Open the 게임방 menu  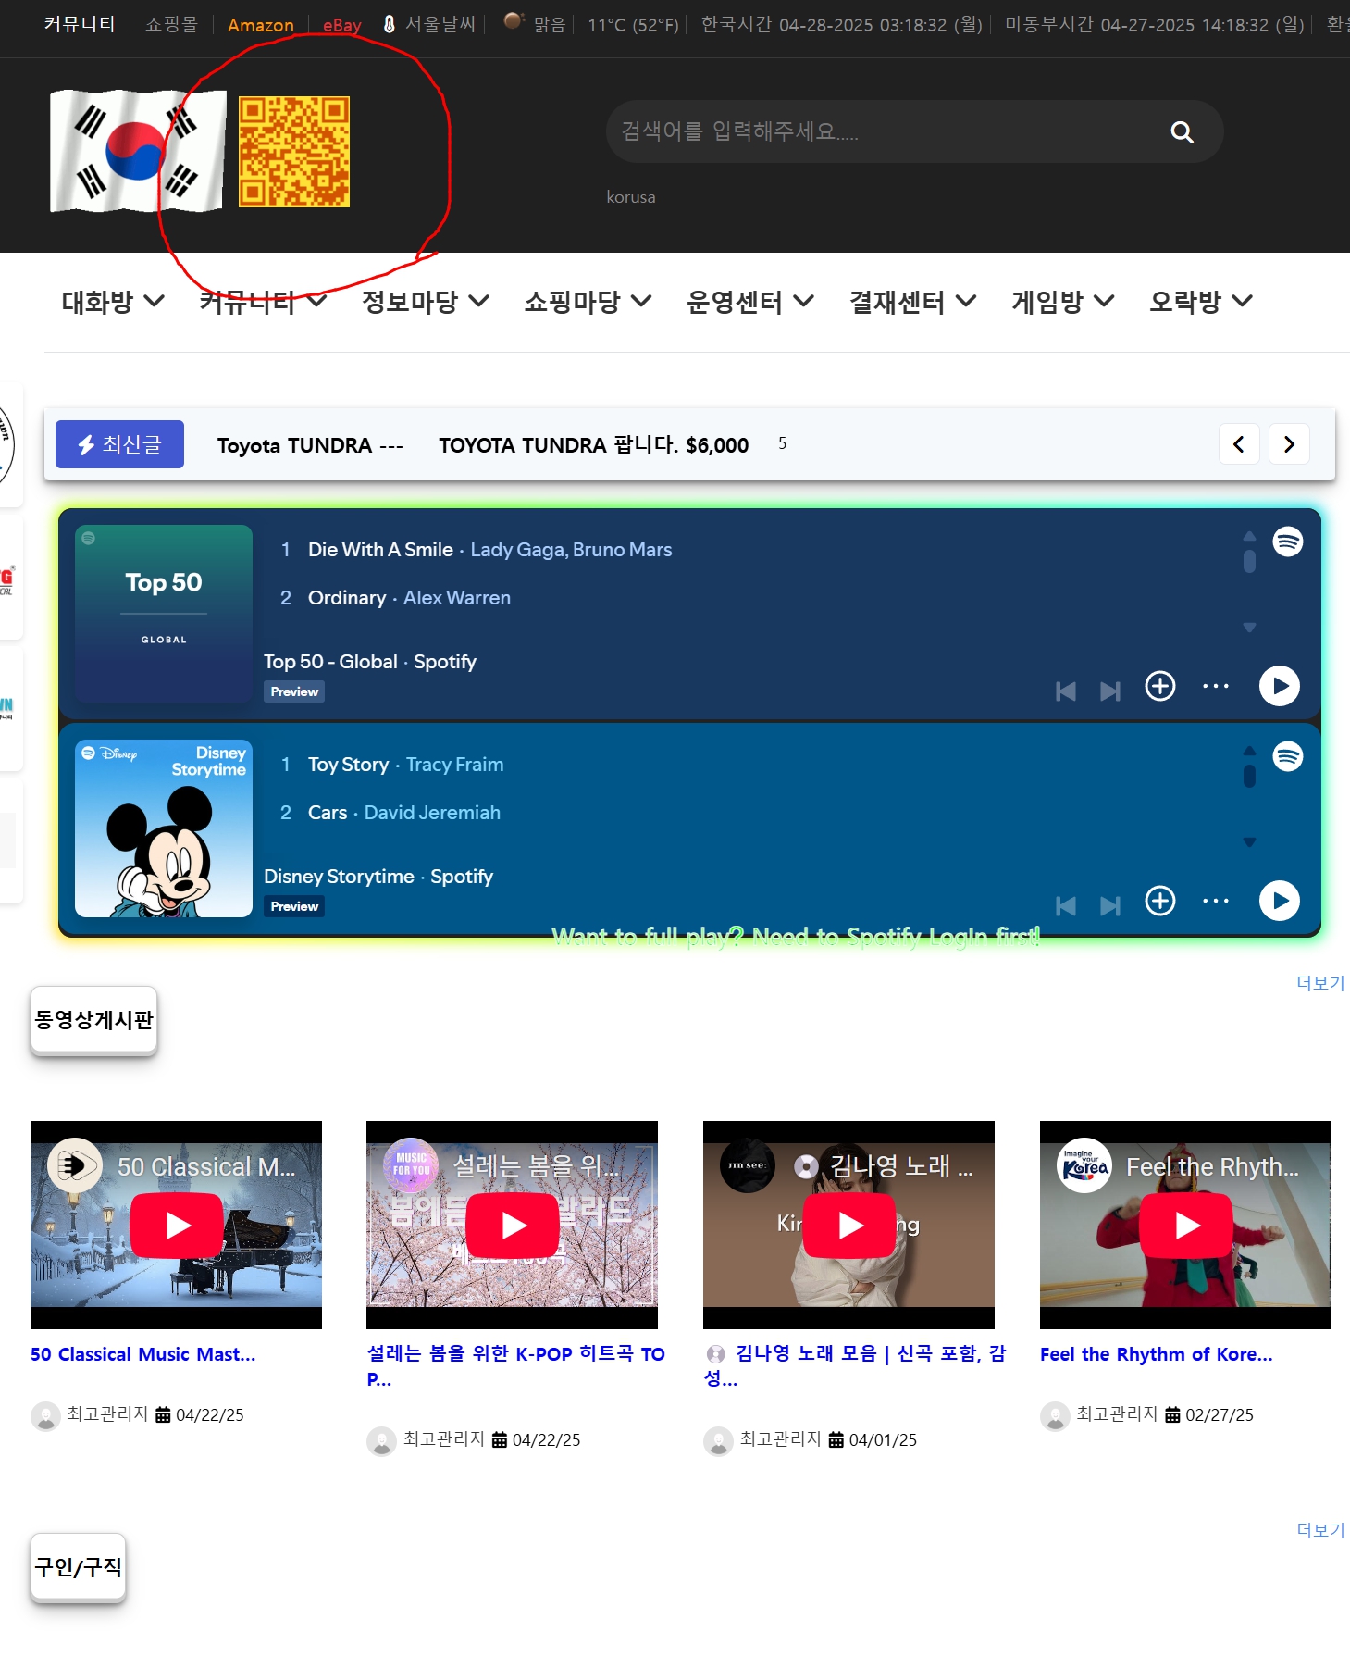tap(1062, 302)
